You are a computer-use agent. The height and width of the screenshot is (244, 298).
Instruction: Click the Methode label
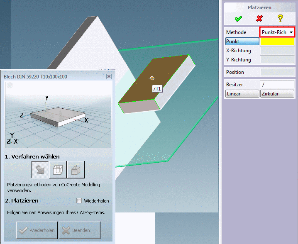236,32
